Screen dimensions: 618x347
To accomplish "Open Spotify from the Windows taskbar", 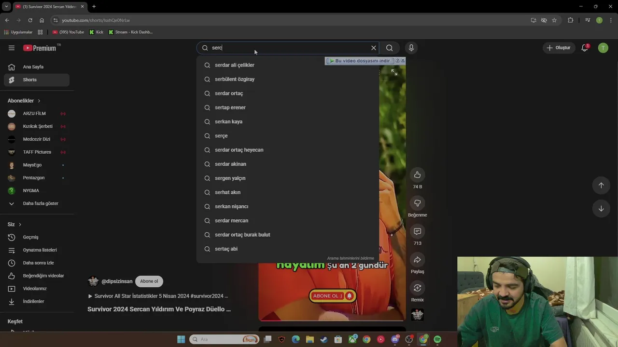I will [437, 339].
